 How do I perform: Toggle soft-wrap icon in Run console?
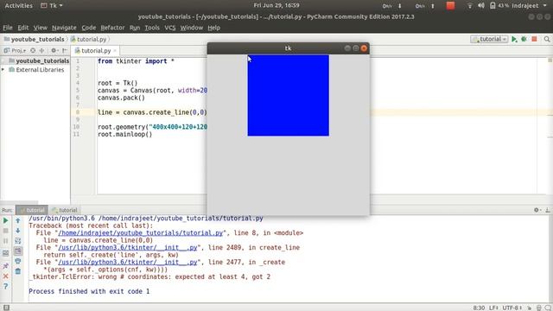pyautogui.click(x=17, y=241)
